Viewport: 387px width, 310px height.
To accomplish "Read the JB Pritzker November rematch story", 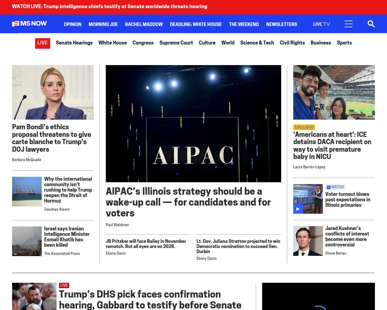I will pos(146,244).
